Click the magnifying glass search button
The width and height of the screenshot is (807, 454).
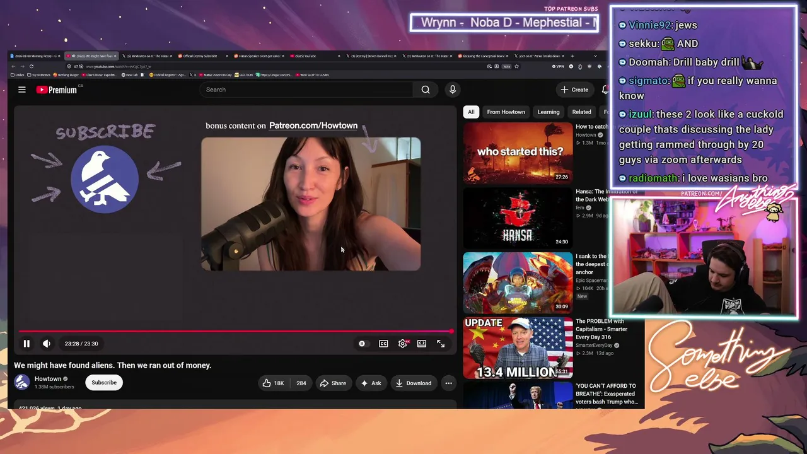click(x=426, y=90)
